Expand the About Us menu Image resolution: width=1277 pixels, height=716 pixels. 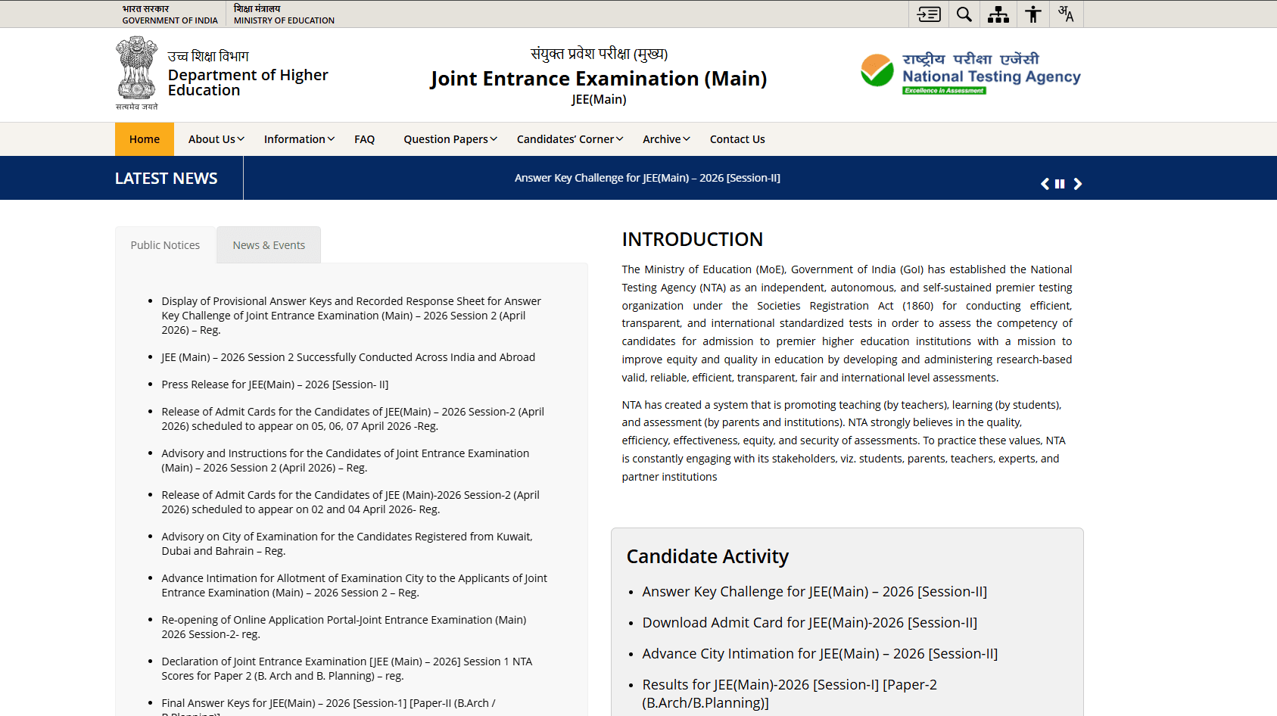(216, 139)
